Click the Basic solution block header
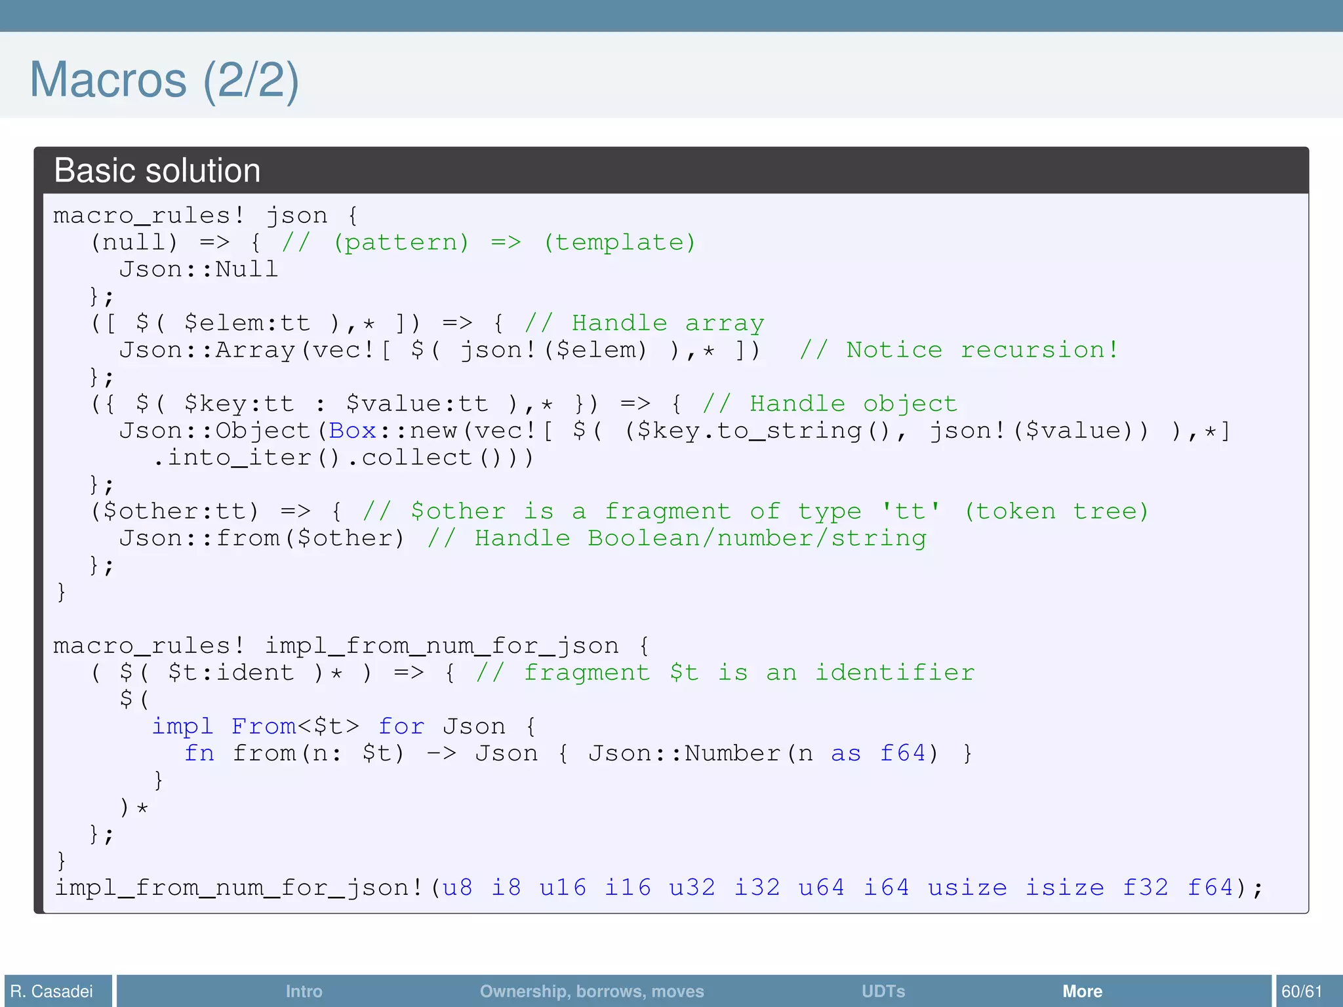Viewport: 1343px width, 1007px height. point(157,170)
